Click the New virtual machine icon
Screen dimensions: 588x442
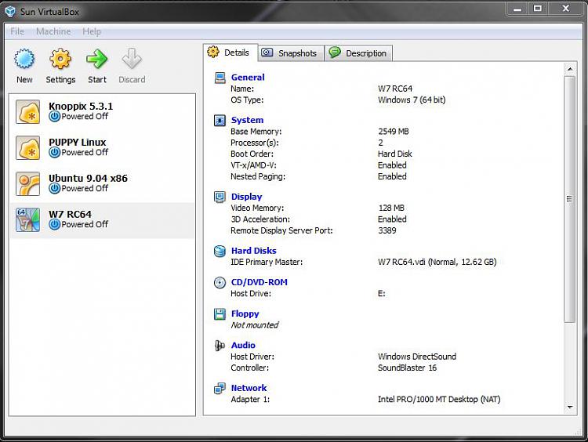24,59
